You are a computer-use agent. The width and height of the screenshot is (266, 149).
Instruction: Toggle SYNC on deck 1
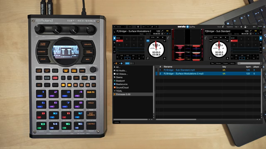pos(153,37)
